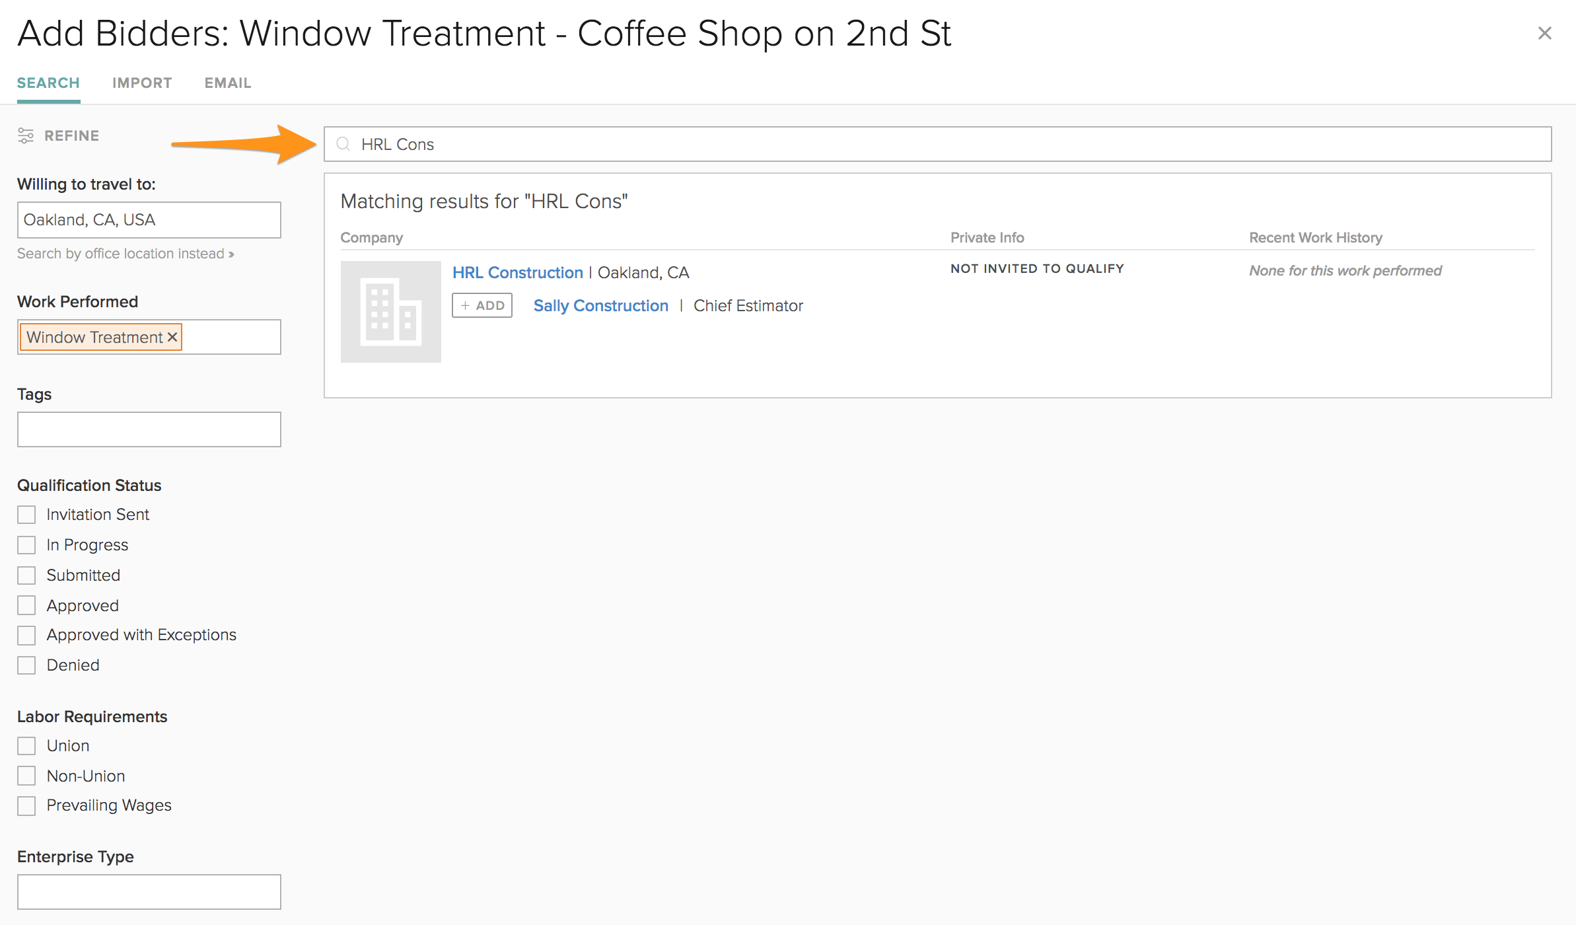Open the Enterprise Type dropdown field
Viewport: 1576px width, 925px height.
pos(149,891)
